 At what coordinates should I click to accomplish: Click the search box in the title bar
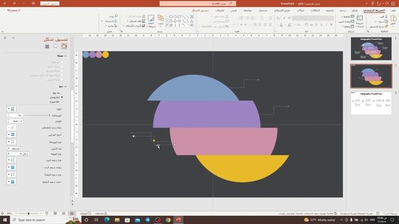(198, 4)
